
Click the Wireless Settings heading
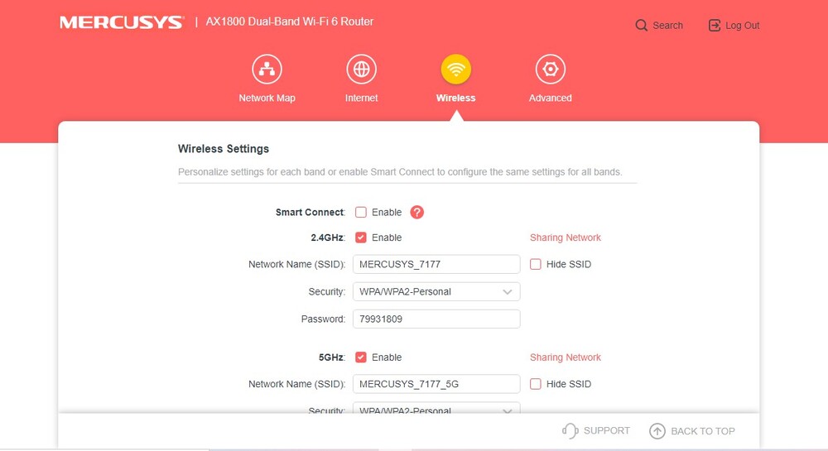pyautogui.click(x=224, y=149)
